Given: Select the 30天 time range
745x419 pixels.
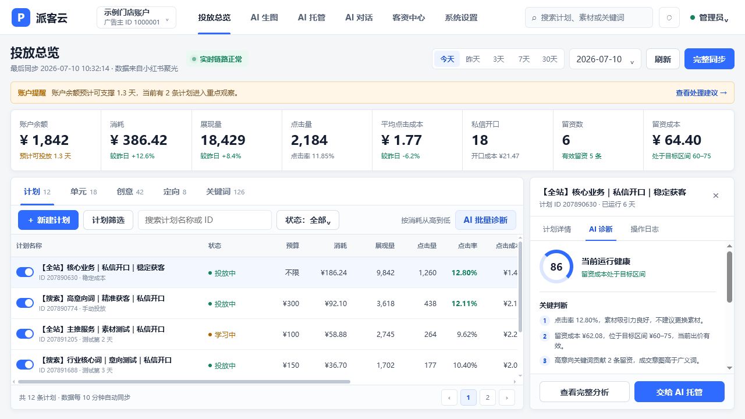Looking at the screenshot, I should (x=550, y=59).
